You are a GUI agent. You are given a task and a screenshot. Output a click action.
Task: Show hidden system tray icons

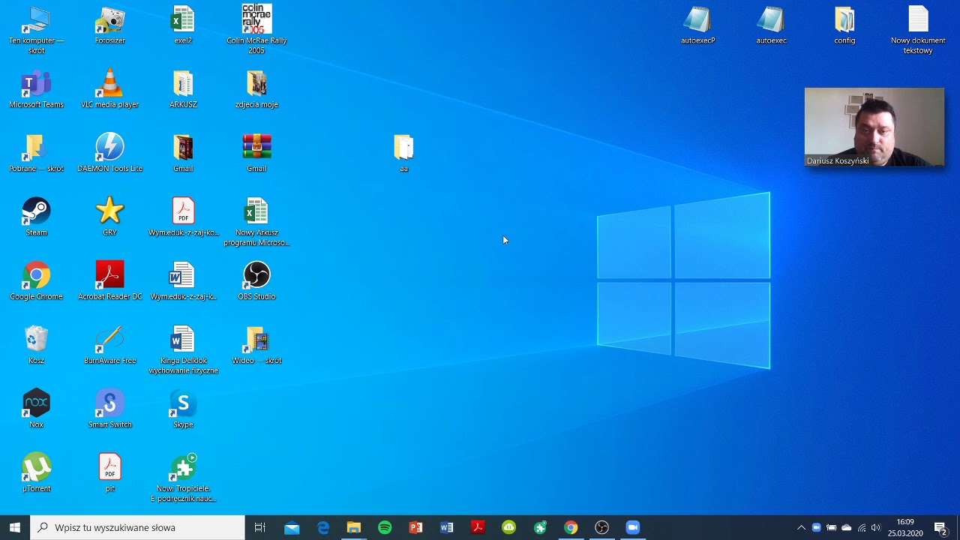click(x=801, y=527)
